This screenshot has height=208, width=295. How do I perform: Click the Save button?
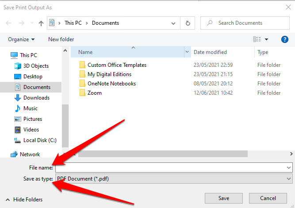pyautogui.click(x=223, y=198)
